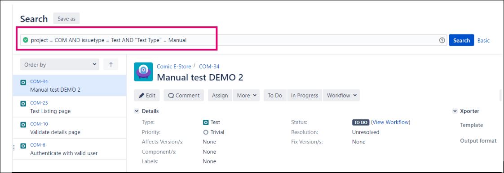Click the Comic E-Store project avatar
The height and width of the screenshot is (173, 504).
point(143,72)
